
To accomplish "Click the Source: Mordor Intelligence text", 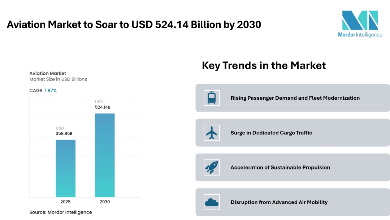I will pos(61,212).
